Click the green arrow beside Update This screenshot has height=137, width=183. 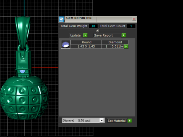85,35
